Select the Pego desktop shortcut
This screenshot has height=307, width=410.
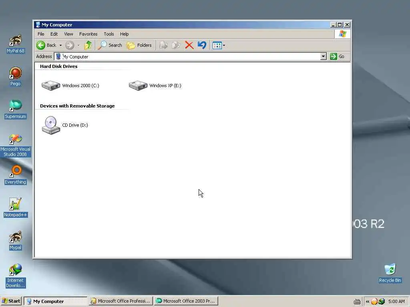(16, 76)
